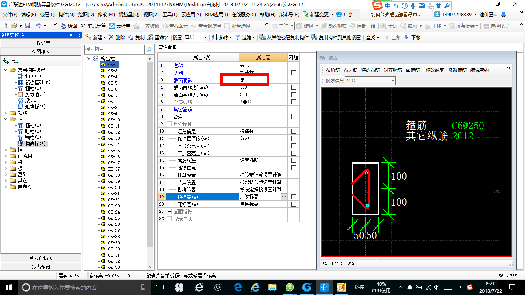Open 钢筋信息 2C12 combo box

(370, 81)
